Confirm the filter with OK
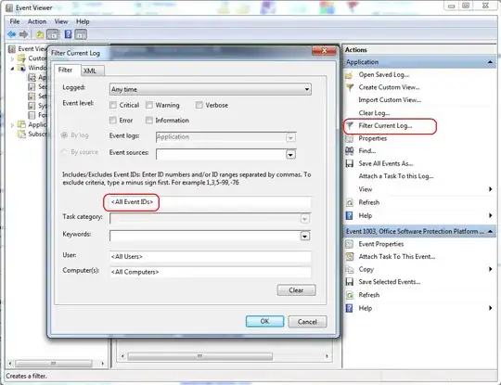501x385 pixels. (264, 321)
